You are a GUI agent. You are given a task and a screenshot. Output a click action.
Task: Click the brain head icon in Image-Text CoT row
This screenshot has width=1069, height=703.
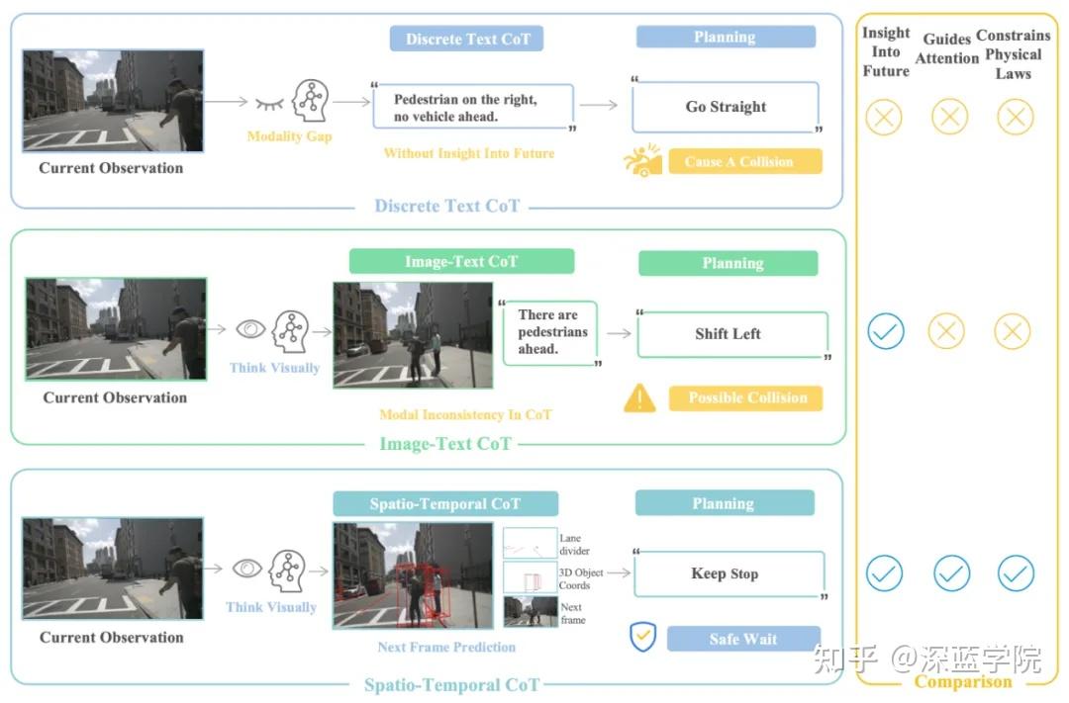(x=290, y=332)
